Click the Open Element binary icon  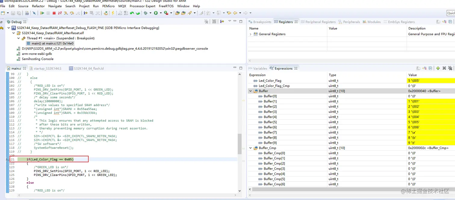[x=27, y=13]
